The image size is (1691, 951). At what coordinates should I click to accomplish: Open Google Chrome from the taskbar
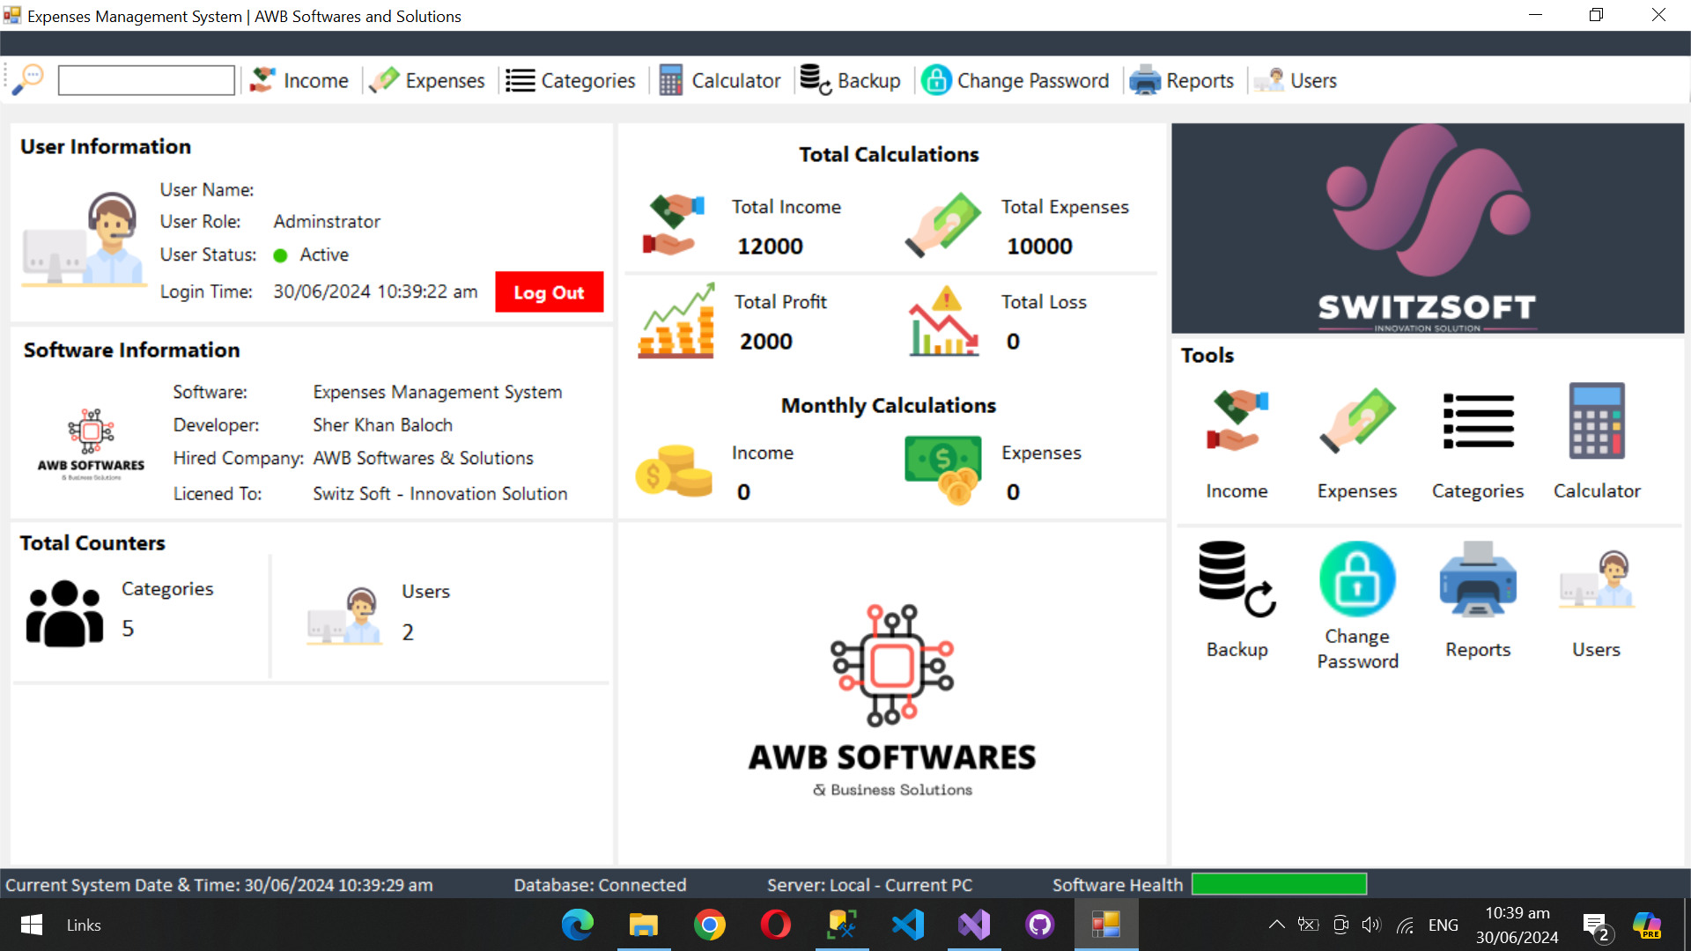coord(710,925)
